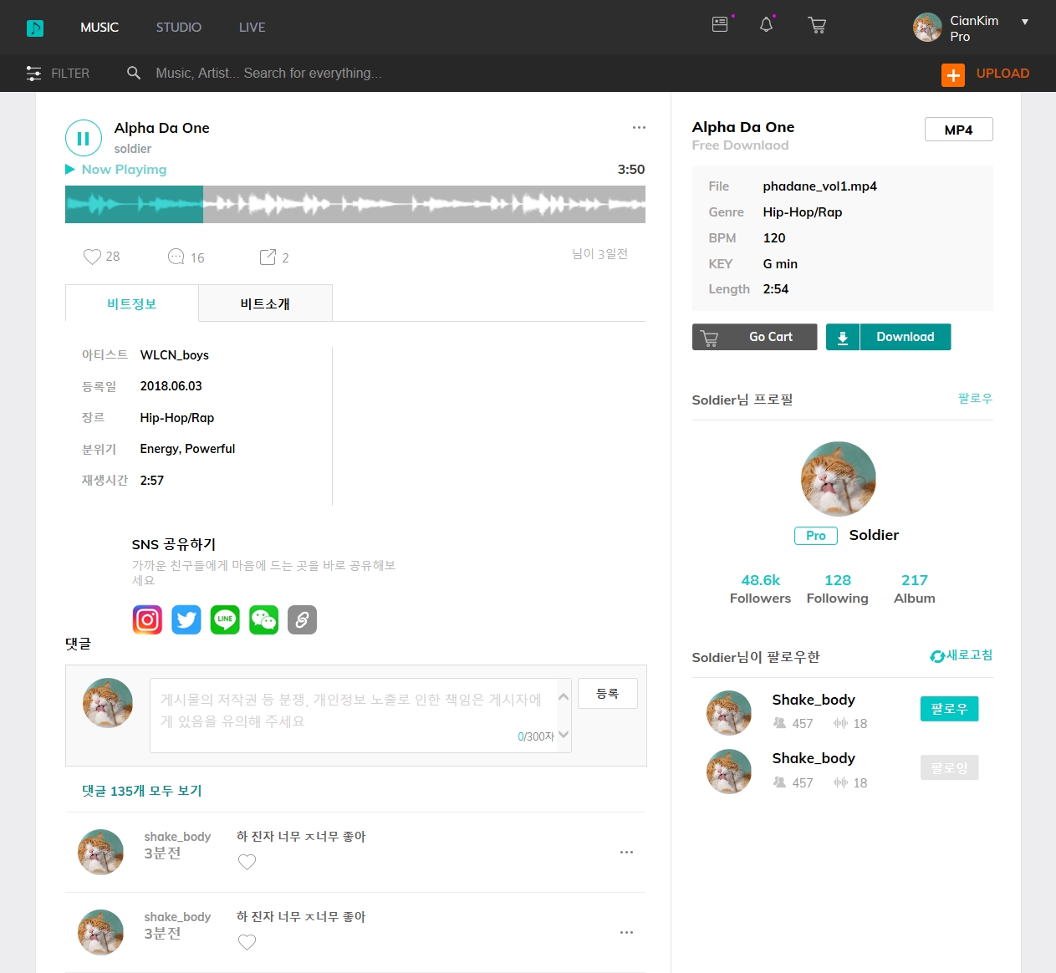Seek within the audio waveform
This screenshot has height=973, width=1056.
(x=418, y=204)
